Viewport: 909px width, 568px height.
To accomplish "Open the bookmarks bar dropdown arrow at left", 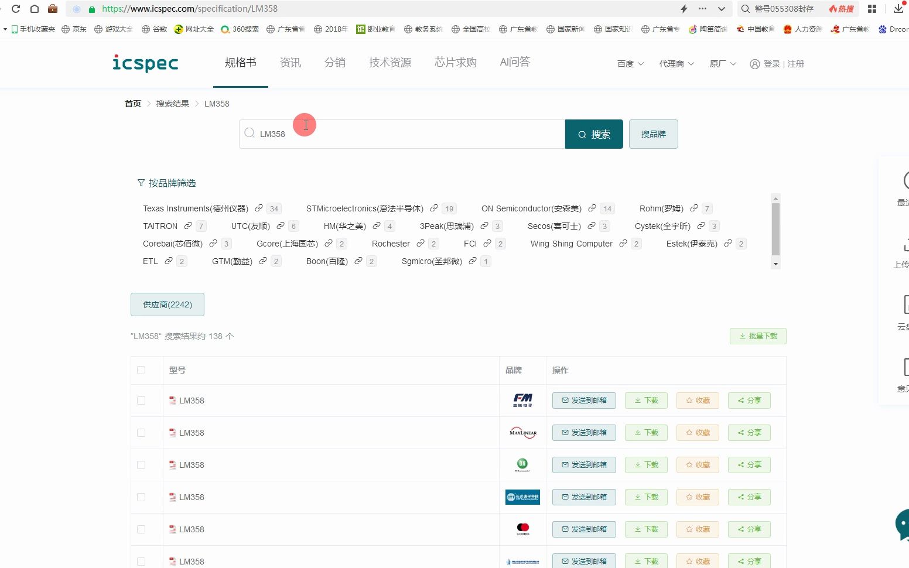I will coord(5,29).
